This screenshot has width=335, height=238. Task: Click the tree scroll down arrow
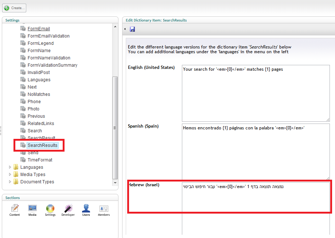115,183
